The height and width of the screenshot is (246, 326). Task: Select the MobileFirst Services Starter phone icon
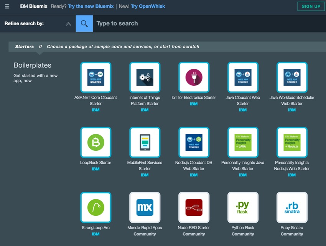(x=145, y=142)
